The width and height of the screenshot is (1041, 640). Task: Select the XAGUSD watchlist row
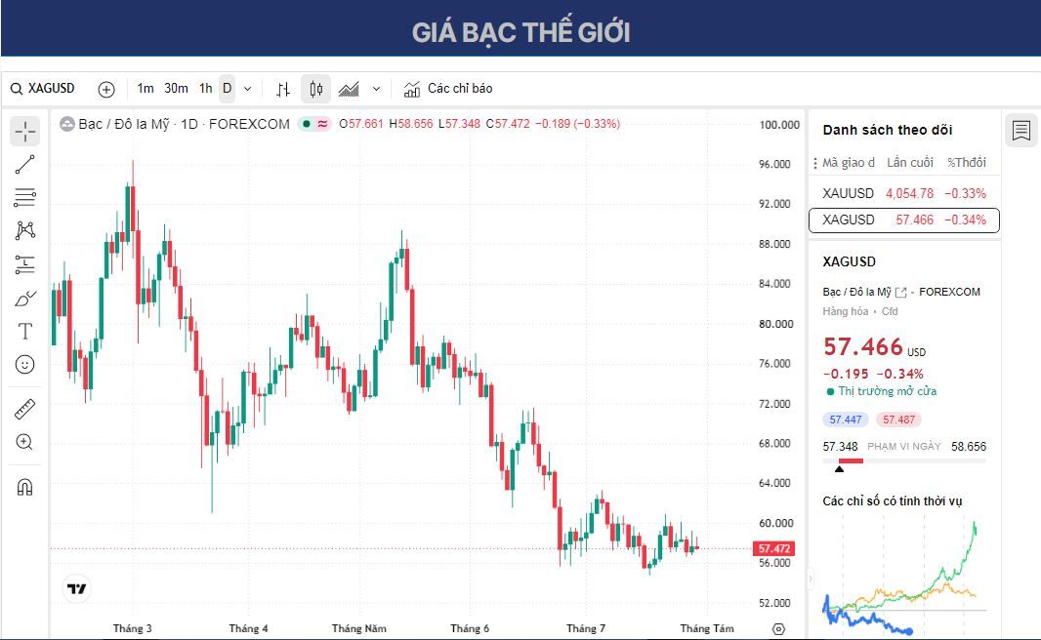click(903, 220)
